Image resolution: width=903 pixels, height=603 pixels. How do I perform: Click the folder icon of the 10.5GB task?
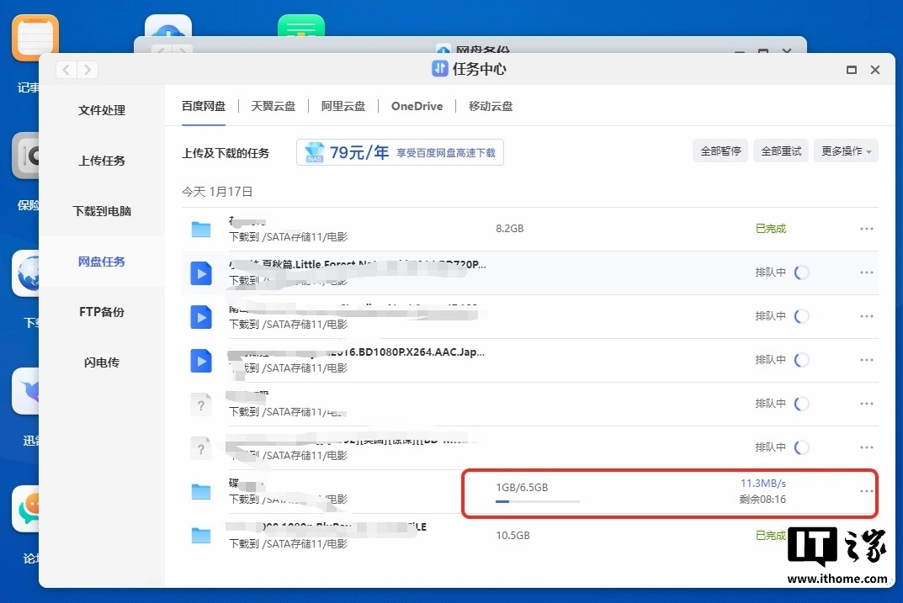point(200,535)
